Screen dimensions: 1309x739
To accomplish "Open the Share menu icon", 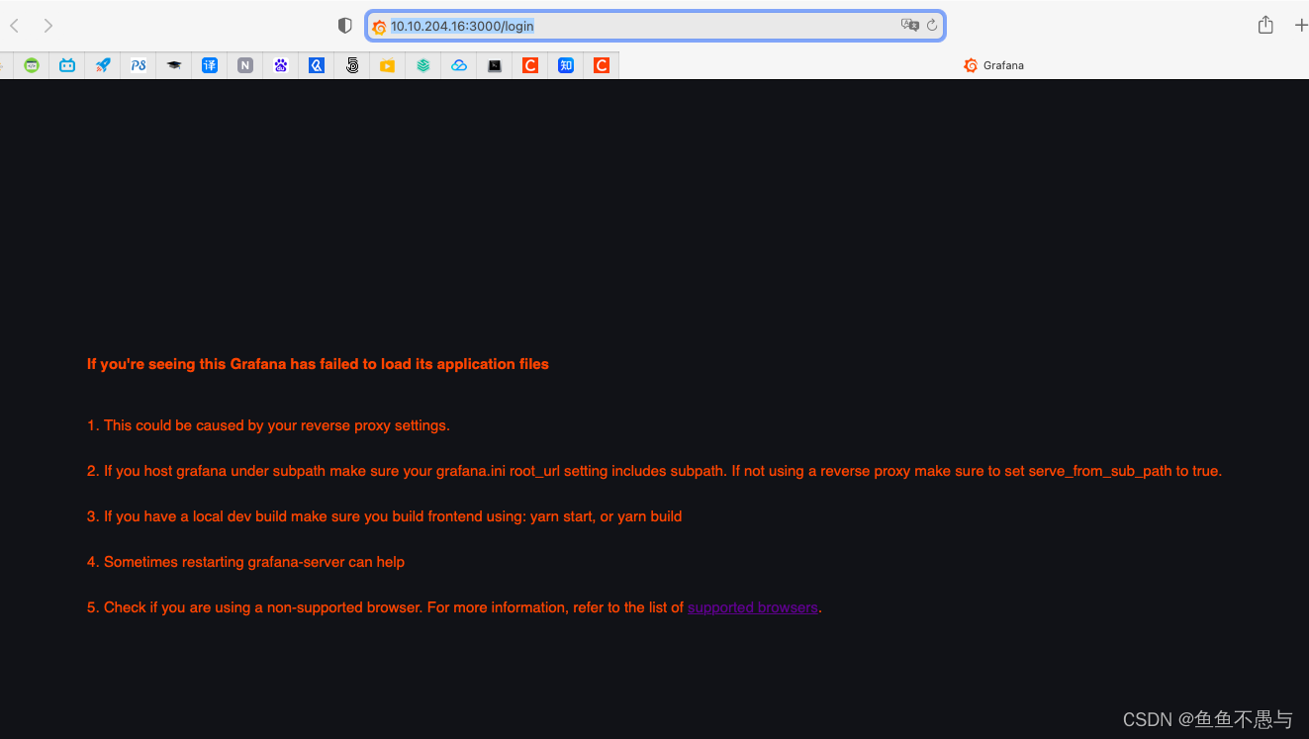I will click(x=1265, y=26).
